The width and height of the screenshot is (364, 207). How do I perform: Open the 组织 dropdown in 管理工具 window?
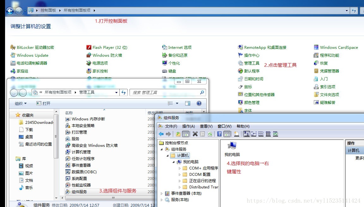(21, 103)
